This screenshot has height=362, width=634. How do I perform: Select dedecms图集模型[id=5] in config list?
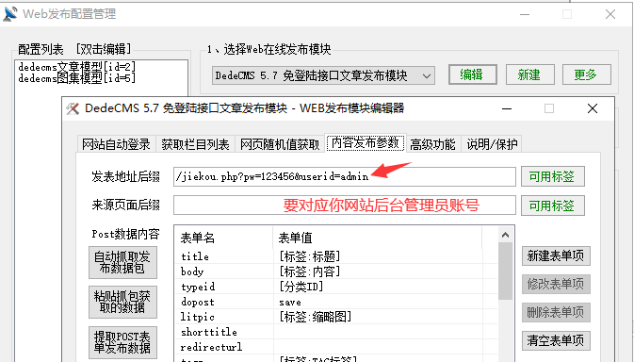(x=77, y=77)
